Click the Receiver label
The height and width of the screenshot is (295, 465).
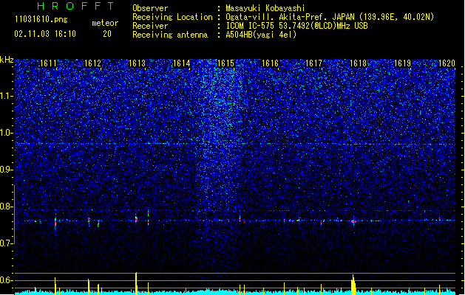point(150,26)
